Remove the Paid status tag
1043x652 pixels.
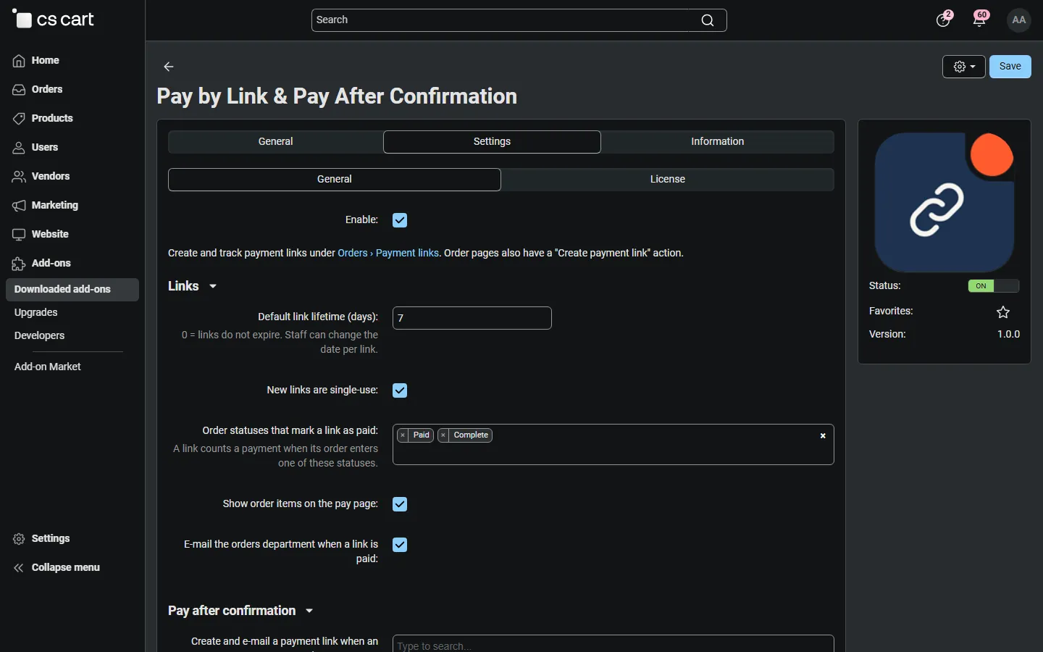403,435
